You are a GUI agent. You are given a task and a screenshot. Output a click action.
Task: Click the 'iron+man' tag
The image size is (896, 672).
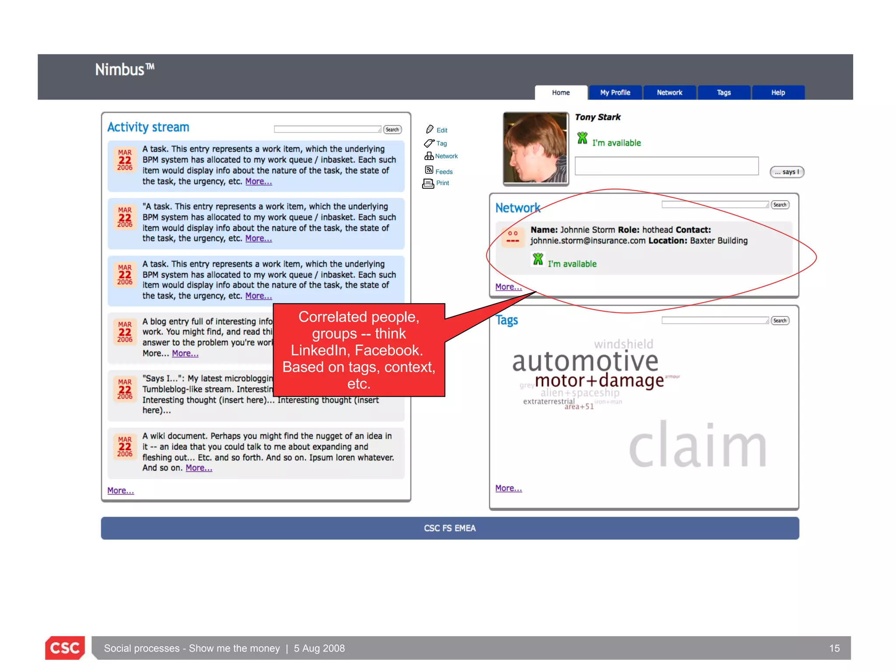tap(608, 402)
